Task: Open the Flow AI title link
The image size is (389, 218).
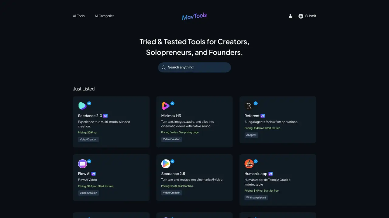Action: (x=84, y=174)
